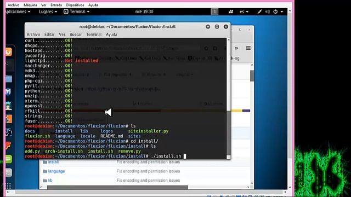
Task: Click browser page scrollbar up arrow
Action: (x=252, y=65)
